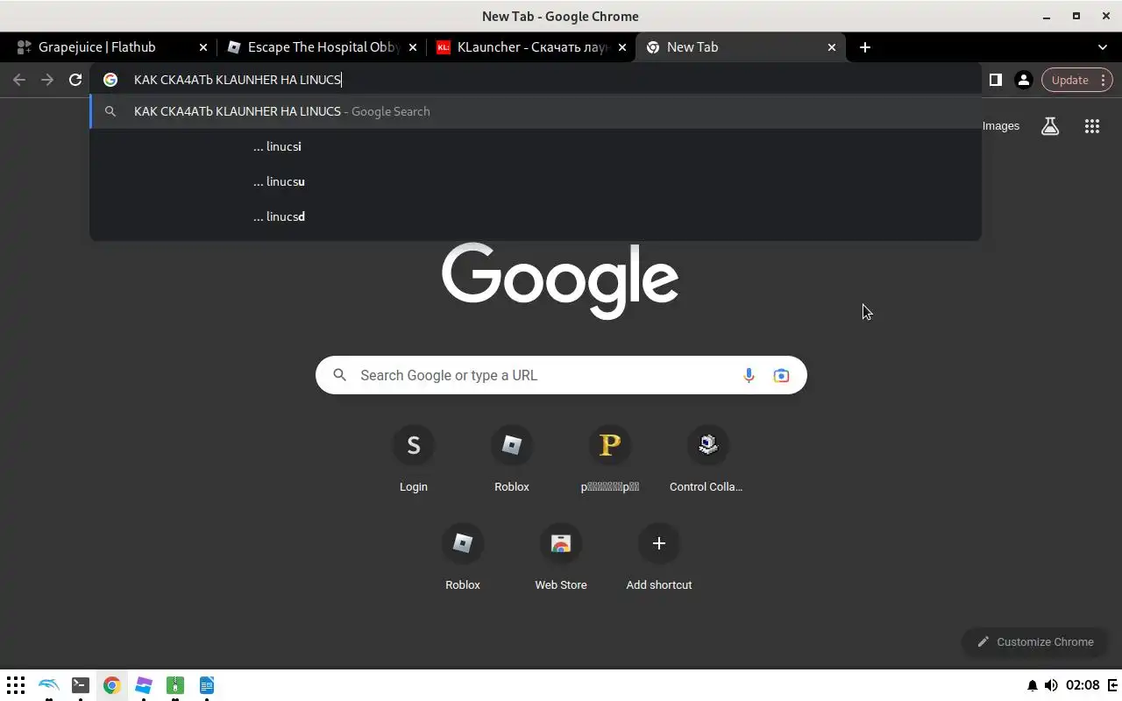Toggle the Chrome side panel

click(x=995, y=80)
